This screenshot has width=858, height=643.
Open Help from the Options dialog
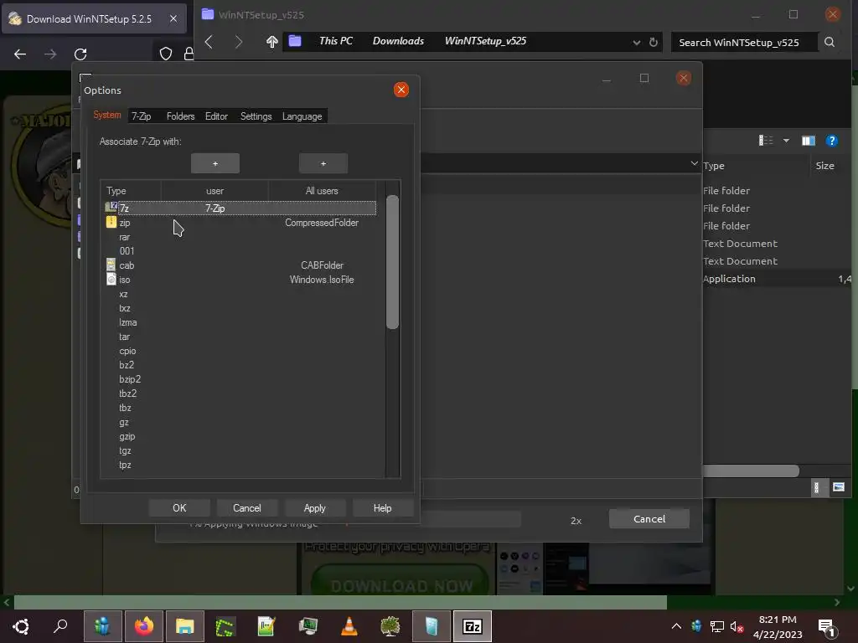(x=382, y=508)
